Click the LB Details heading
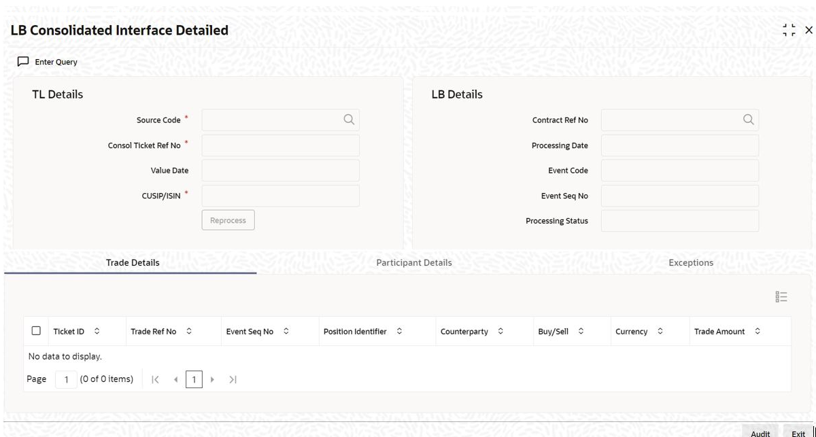The width and height of the screenshot is (816, 437). pos(457,94)
